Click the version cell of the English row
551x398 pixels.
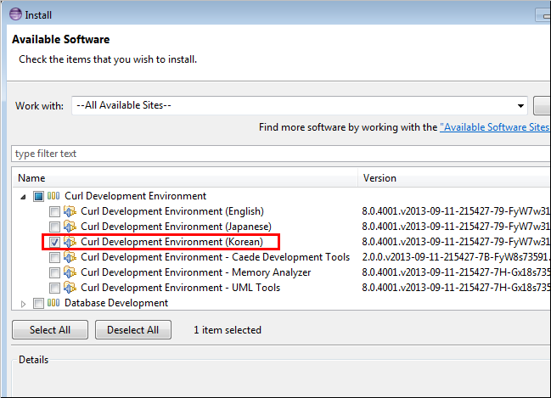point(456,211)
